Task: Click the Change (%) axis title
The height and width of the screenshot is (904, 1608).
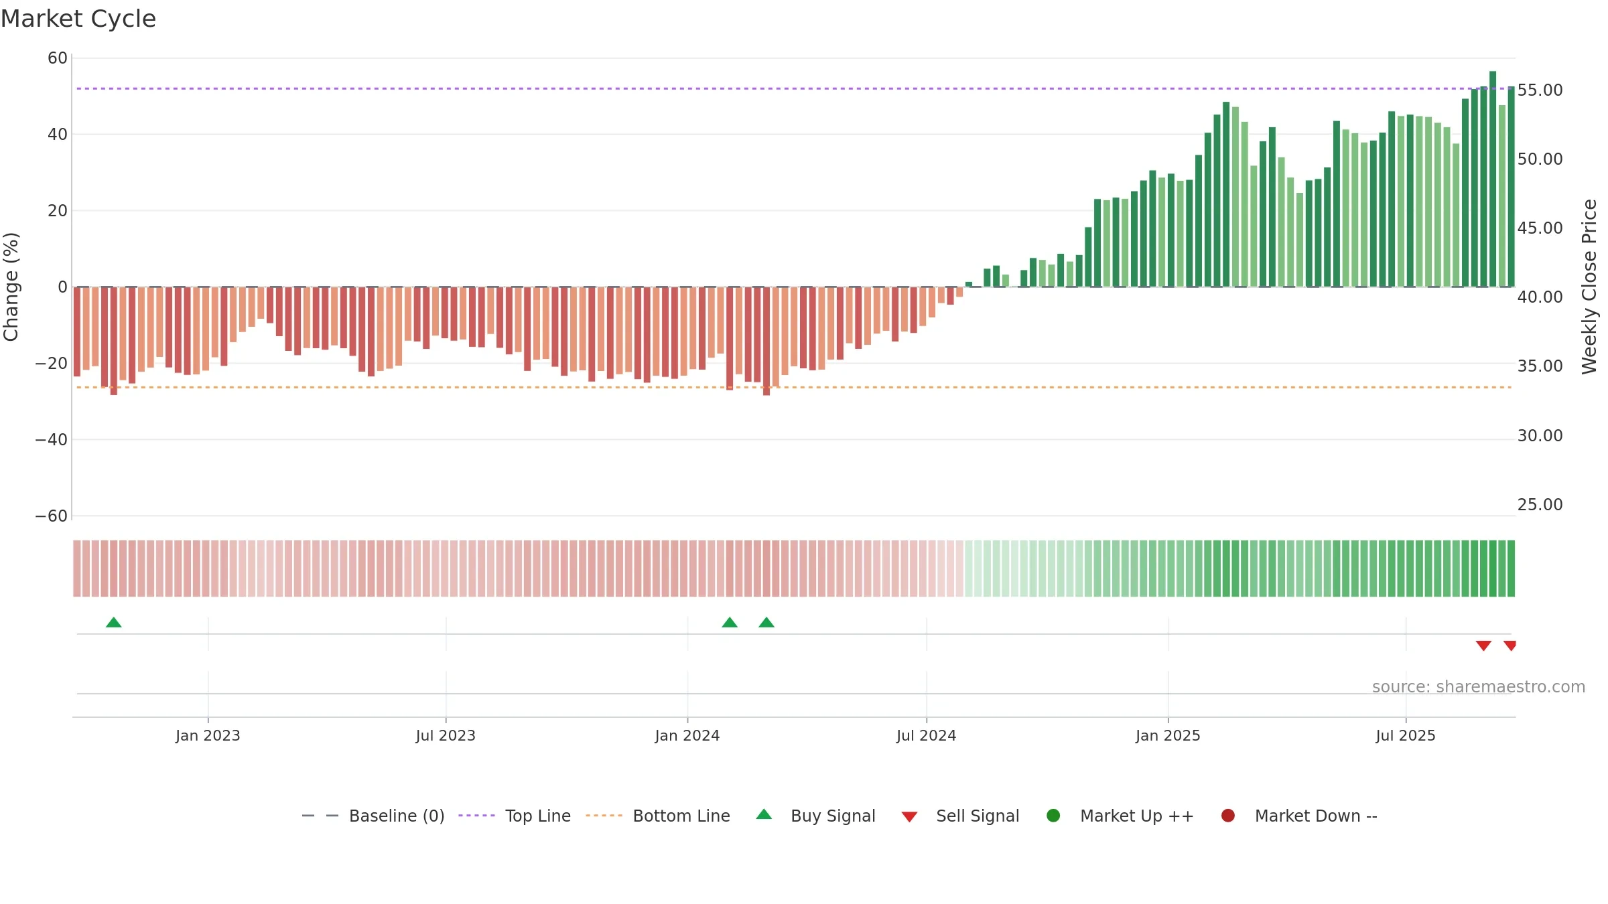Action: [x=11, y=287]
